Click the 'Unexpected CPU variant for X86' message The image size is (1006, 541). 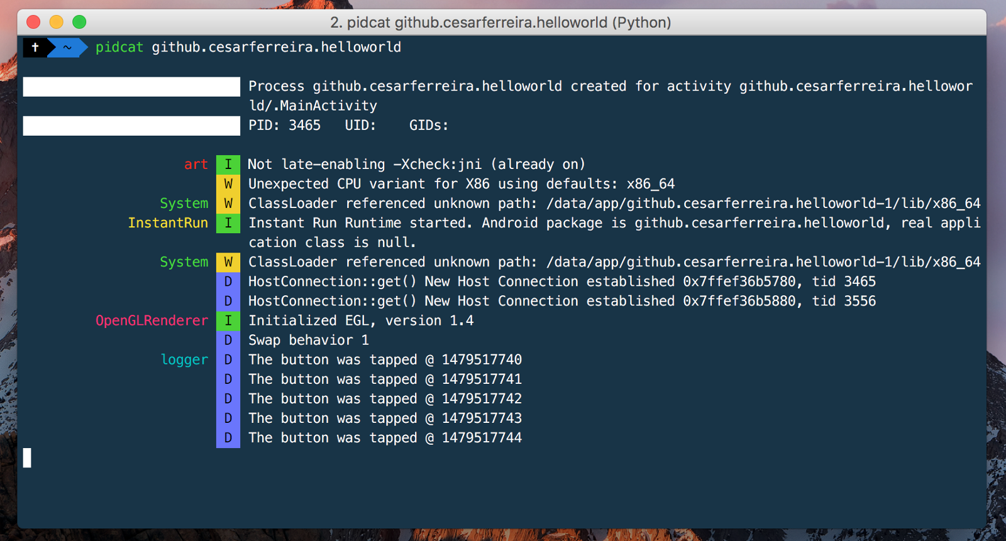point(462,183)
